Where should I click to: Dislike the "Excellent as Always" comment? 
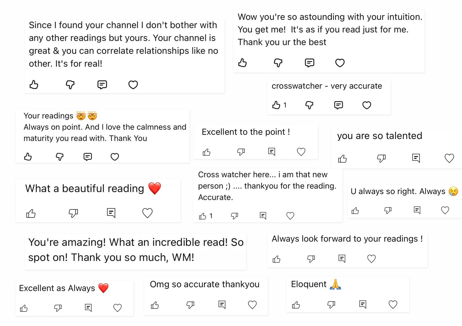pos(58,308)
